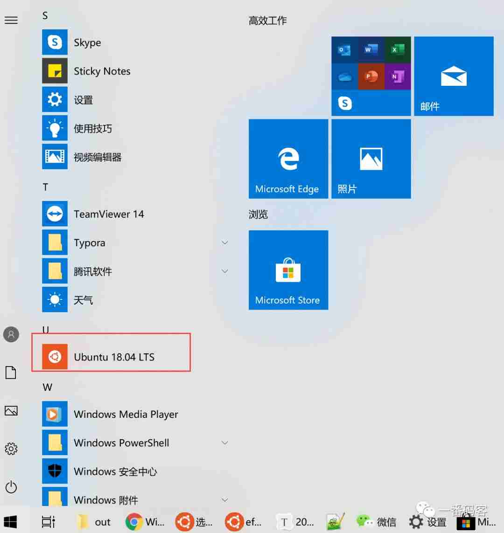Screen dimensions: 504x533
Task: Open the 视频编辑器 video editor
Action: [98, 157]
